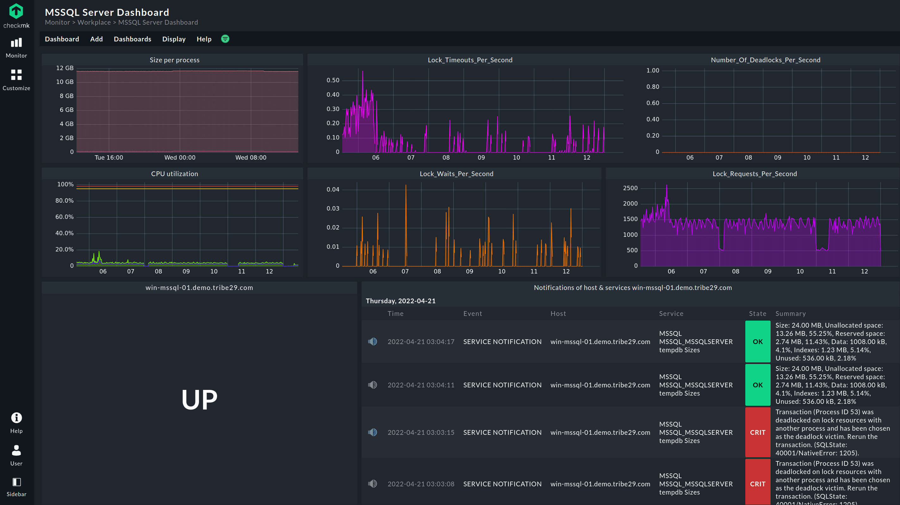Screen dimensions: 900x505
Task: Click the Notifications of host & services title
Action: tap(633, 287)
